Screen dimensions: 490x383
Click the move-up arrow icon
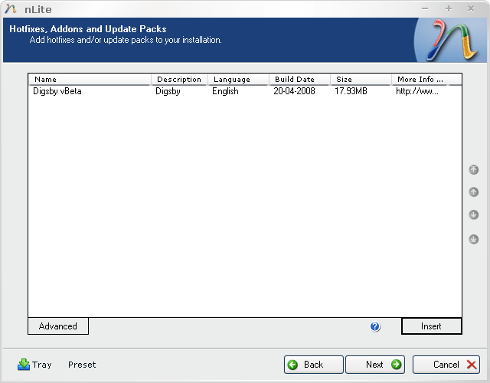point(473,192)
